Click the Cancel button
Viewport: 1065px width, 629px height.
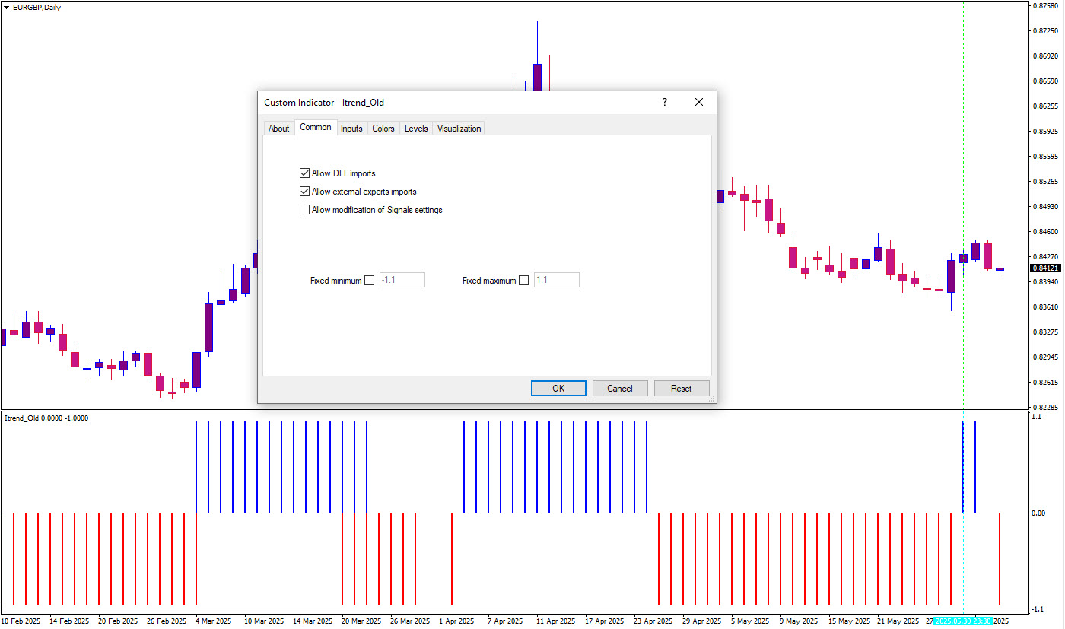pyautogui.click(x=620, y=389)
